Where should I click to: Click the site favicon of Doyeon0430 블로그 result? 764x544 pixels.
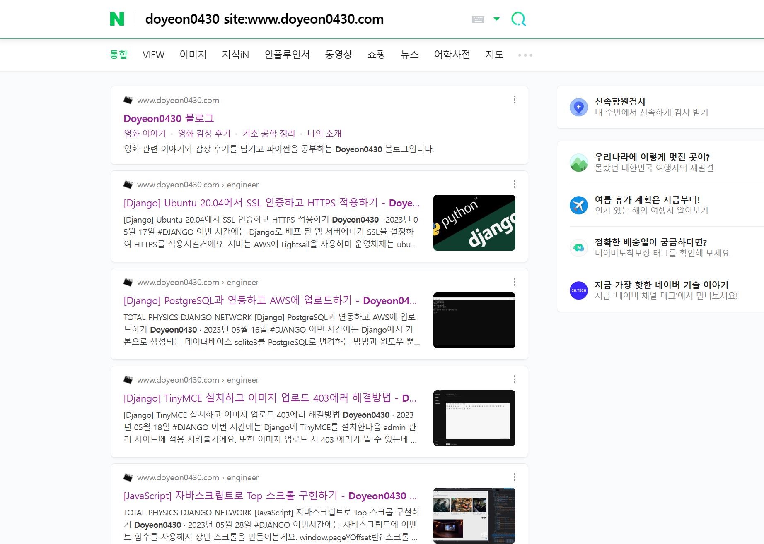click(128, 100)
